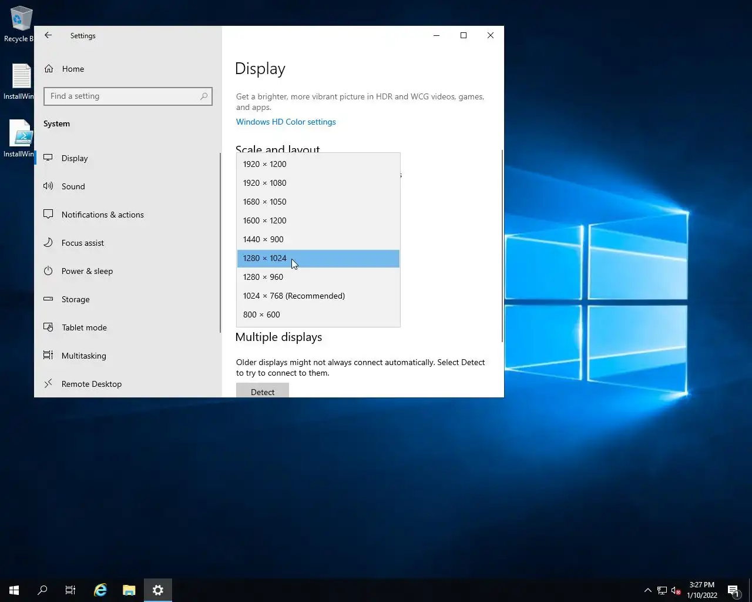The width and height of the screenshot is (752, 602).
Task: Open Home in Settings sidebar
Action: pos(128,69)
